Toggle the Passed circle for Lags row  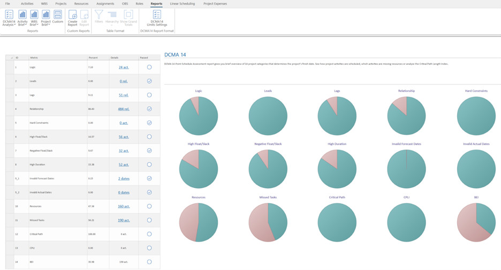point(149,95)
